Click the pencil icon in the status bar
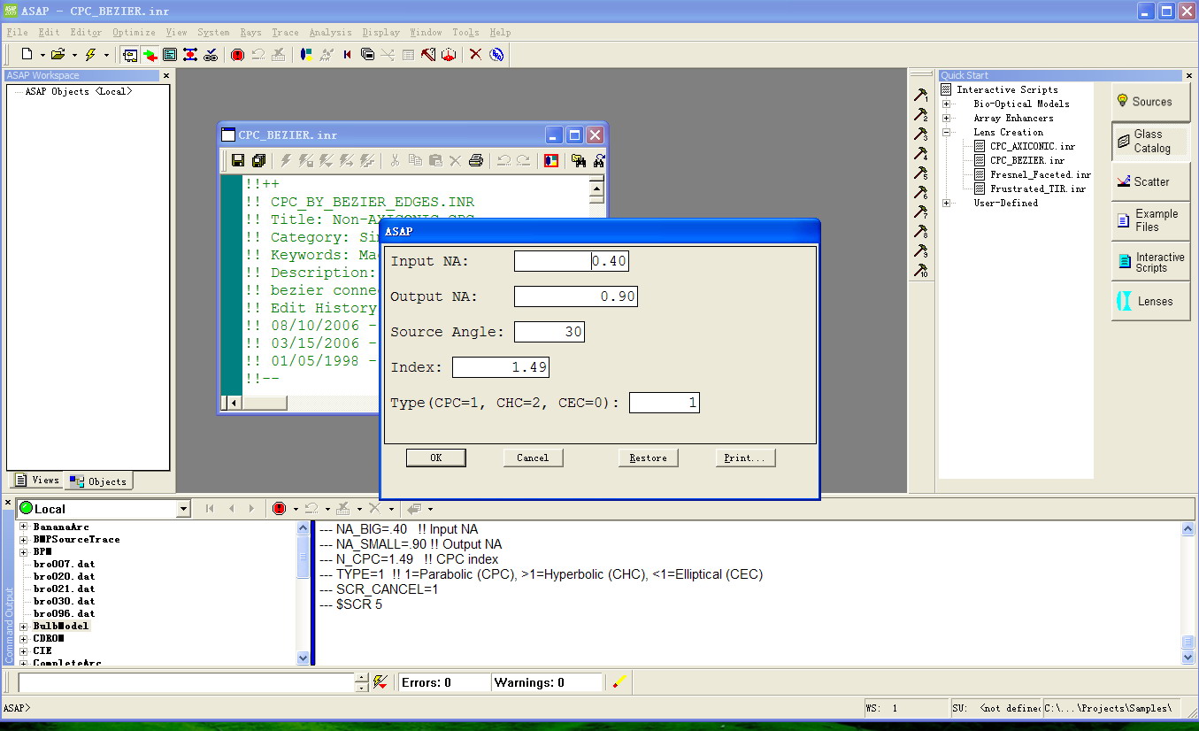Viewport: 1199px width, 731px height. tap(619, 681)
